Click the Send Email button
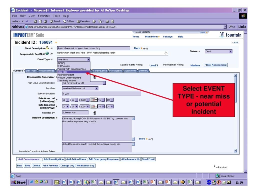256x192 pixels. click(148, 159)
